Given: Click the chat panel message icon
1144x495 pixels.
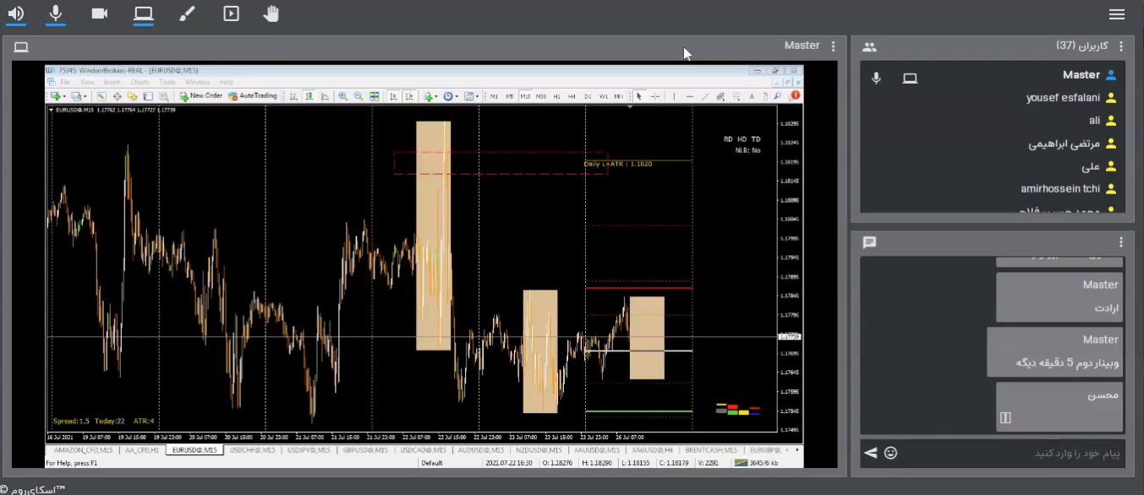Looking at the screenshot, I should tap(869, 242).
